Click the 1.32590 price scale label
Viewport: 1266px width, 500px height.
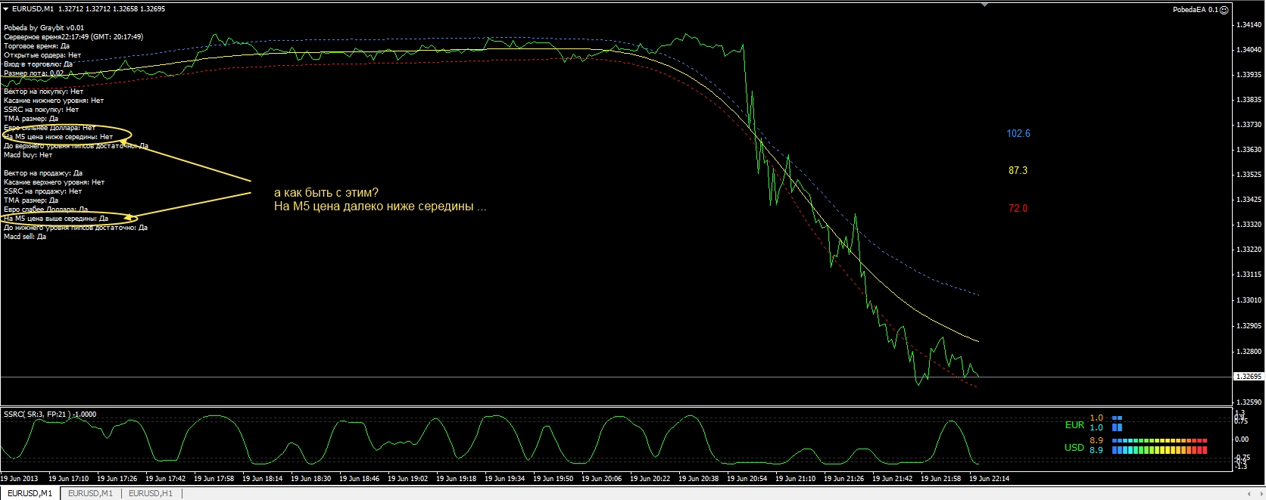[1249, 402]
